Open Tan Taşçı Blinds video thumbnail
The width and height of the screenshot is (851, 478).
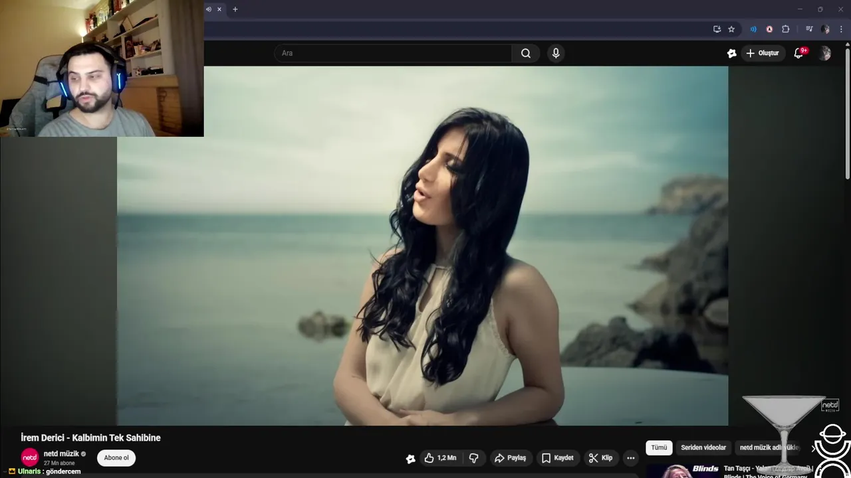point(683,471)
